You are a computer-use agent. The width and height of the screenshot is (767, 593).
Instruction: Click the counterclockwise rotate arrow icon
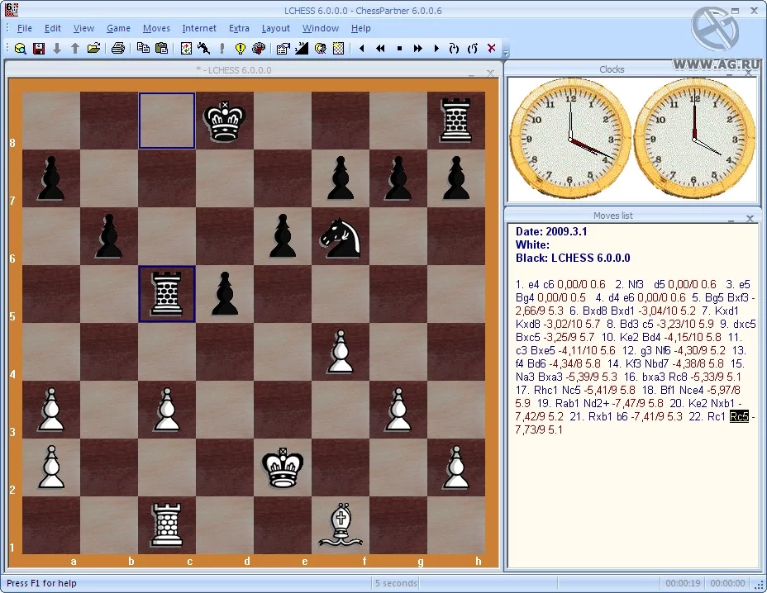point(473,49)
